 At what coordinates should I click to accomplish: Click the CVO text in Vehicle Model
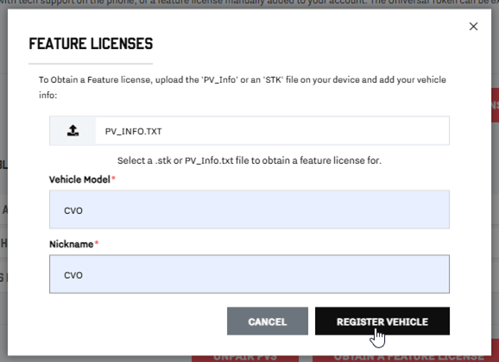click(73, 210)
